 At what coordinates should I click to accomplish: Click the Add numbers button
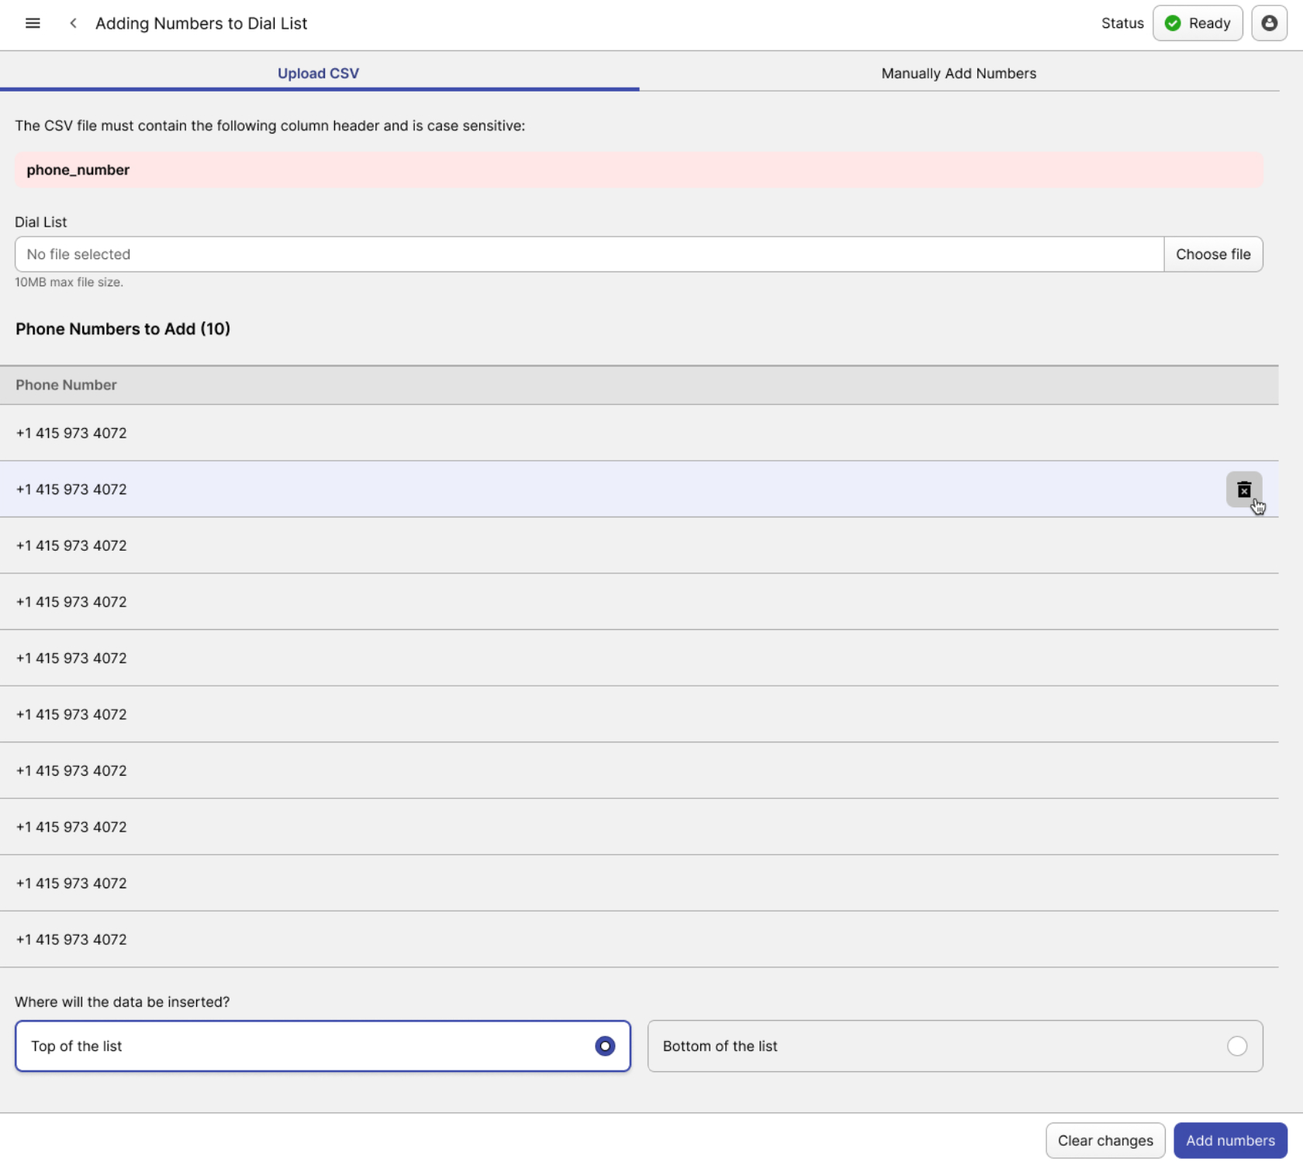click(x=1229, y=1140)
